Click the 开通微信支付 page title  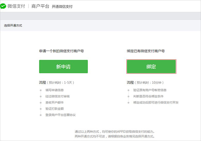(x=62, y=7)
